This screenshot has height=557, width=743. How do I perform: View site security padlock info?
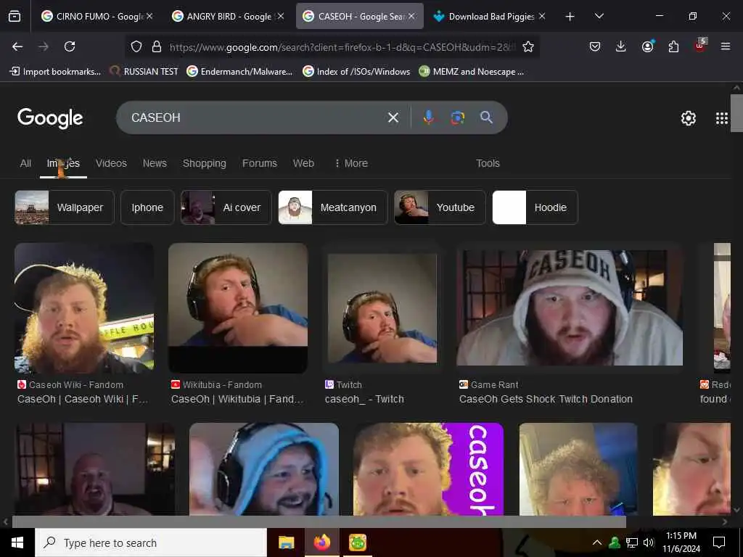tap(157, 46)
